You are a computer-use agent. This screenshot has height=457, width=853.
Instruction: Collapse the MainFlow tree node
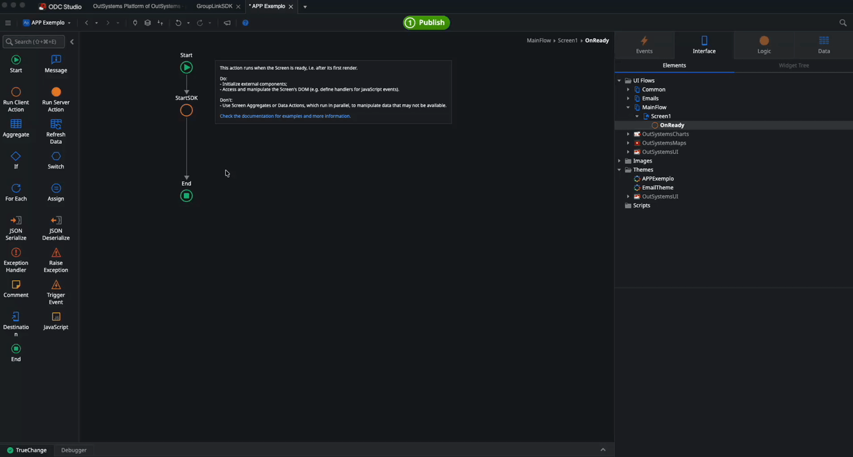(628, 107)
